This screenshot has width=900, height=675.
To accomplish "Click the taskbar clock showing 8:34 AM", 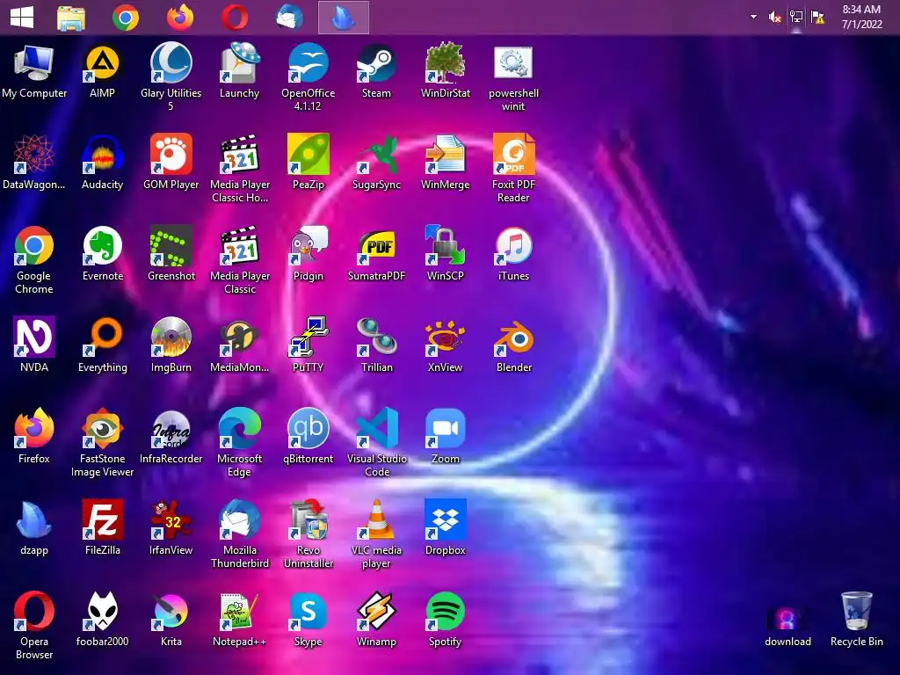I will click(x=861, y=17).
